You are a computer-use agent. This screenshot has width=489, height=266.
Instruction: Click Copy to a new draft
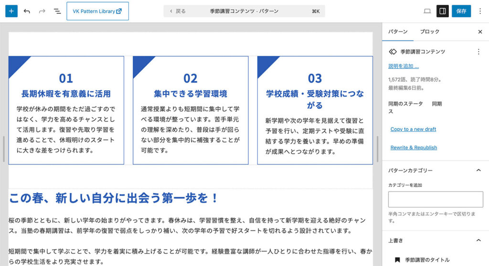413,129
